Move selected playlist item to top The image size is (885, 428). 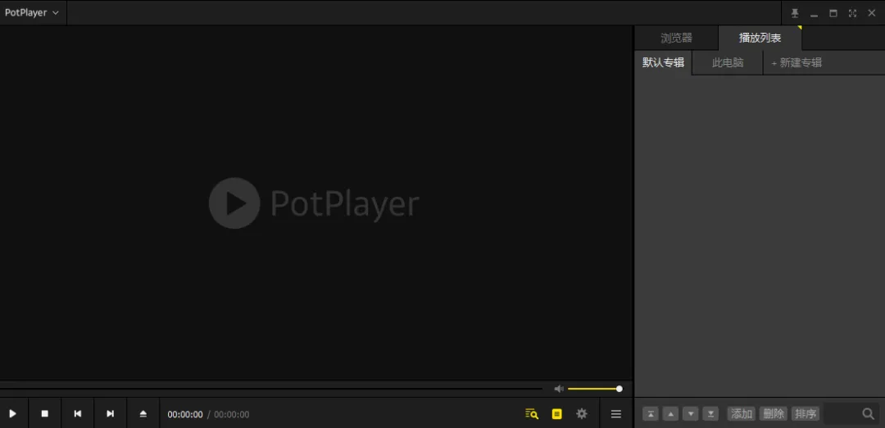point(650,414)
